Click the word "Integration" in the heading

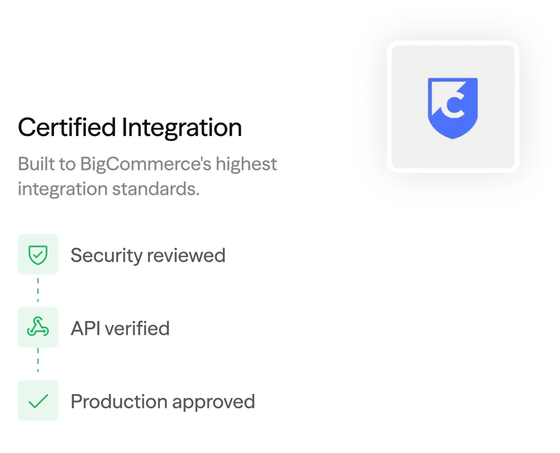[x=181, y=128]
